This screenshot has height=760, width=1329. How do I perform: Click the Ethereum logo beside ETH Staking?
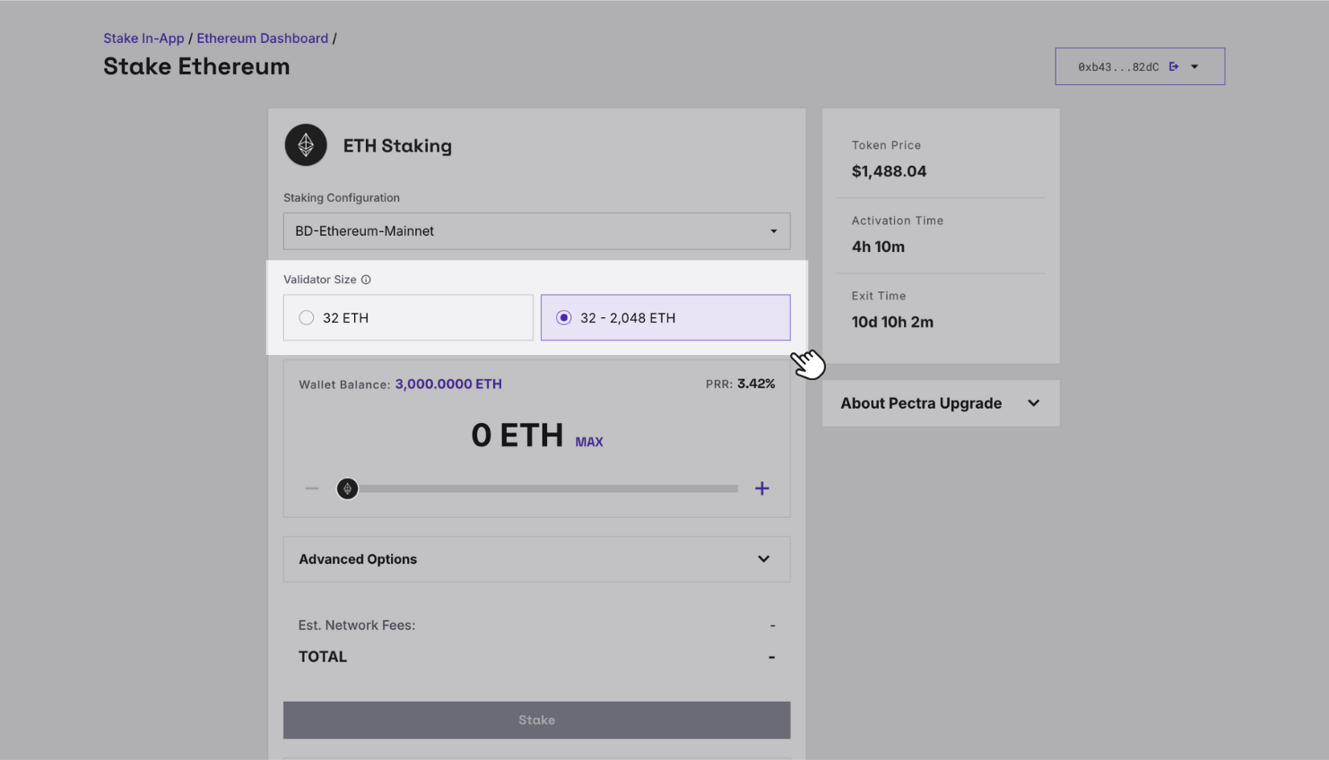[306, 145]
